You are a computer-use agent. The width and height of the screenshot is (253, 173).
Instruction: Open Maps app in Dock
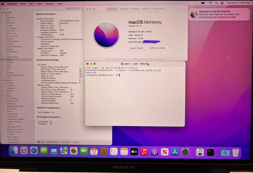point(64,151)
